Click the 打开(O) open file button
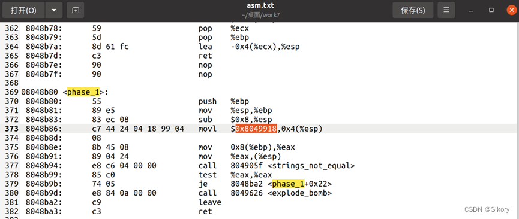 pyautogui.click(x=23, y=10)
